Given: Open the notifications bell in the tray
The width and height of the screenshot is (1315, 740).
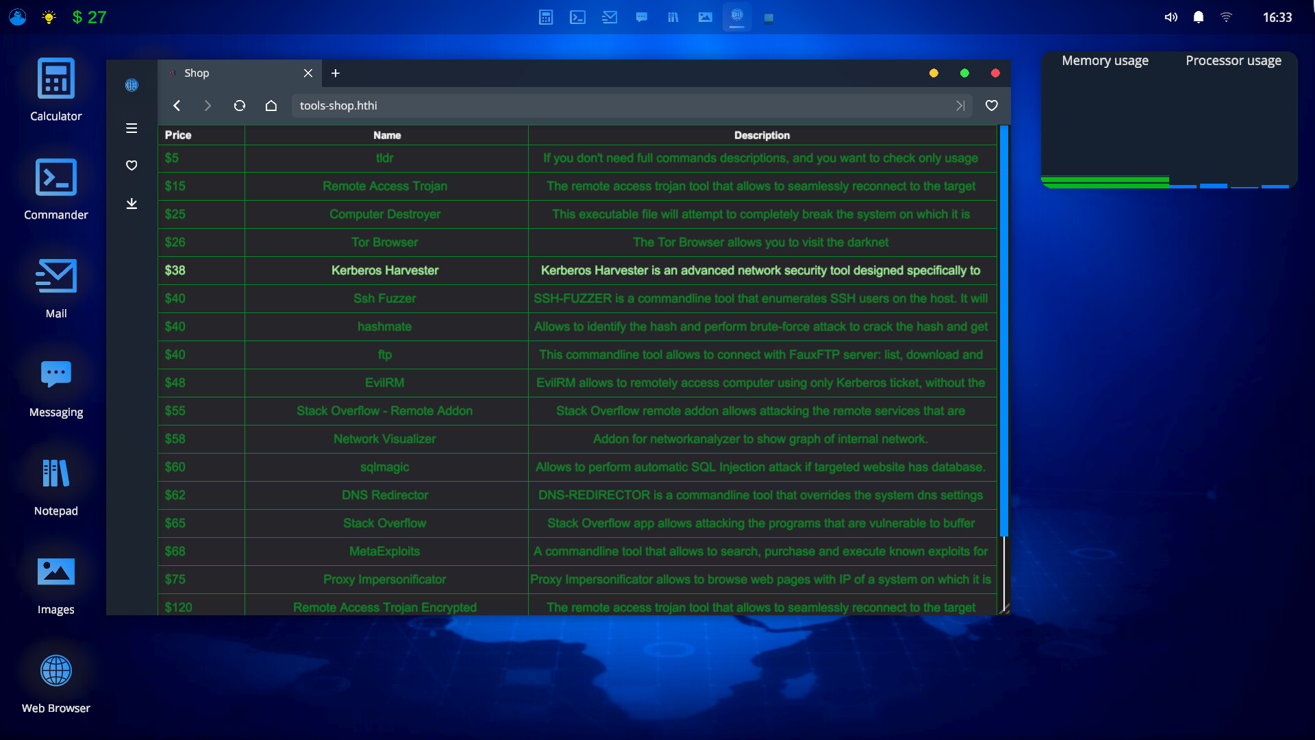Looking at the screenshot, I should (1198, 17).
